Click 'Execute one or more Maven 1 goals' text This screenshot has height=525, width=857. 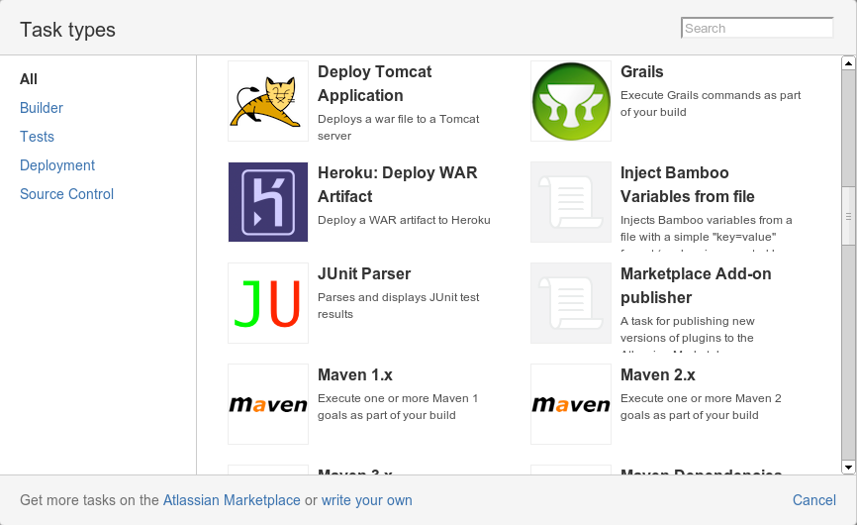coord(398,407)
